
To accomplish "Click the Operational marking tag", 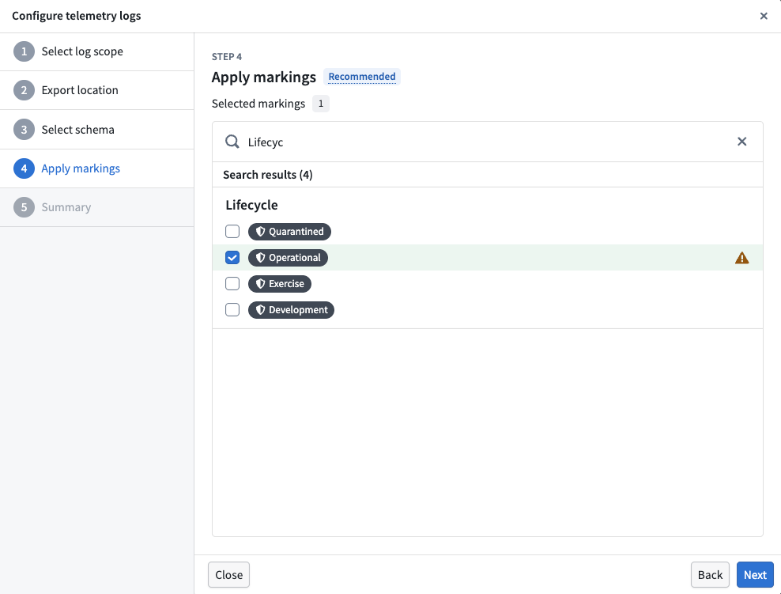I will 288,258.
